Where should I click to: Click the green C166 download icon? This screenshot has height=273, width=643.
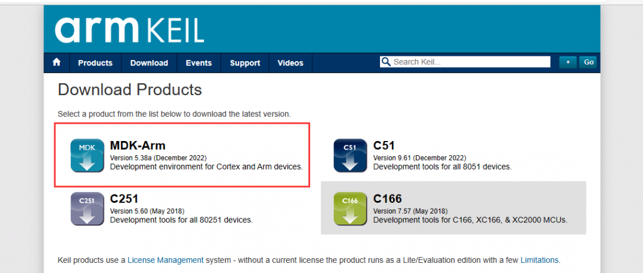[x=350, y=209]
